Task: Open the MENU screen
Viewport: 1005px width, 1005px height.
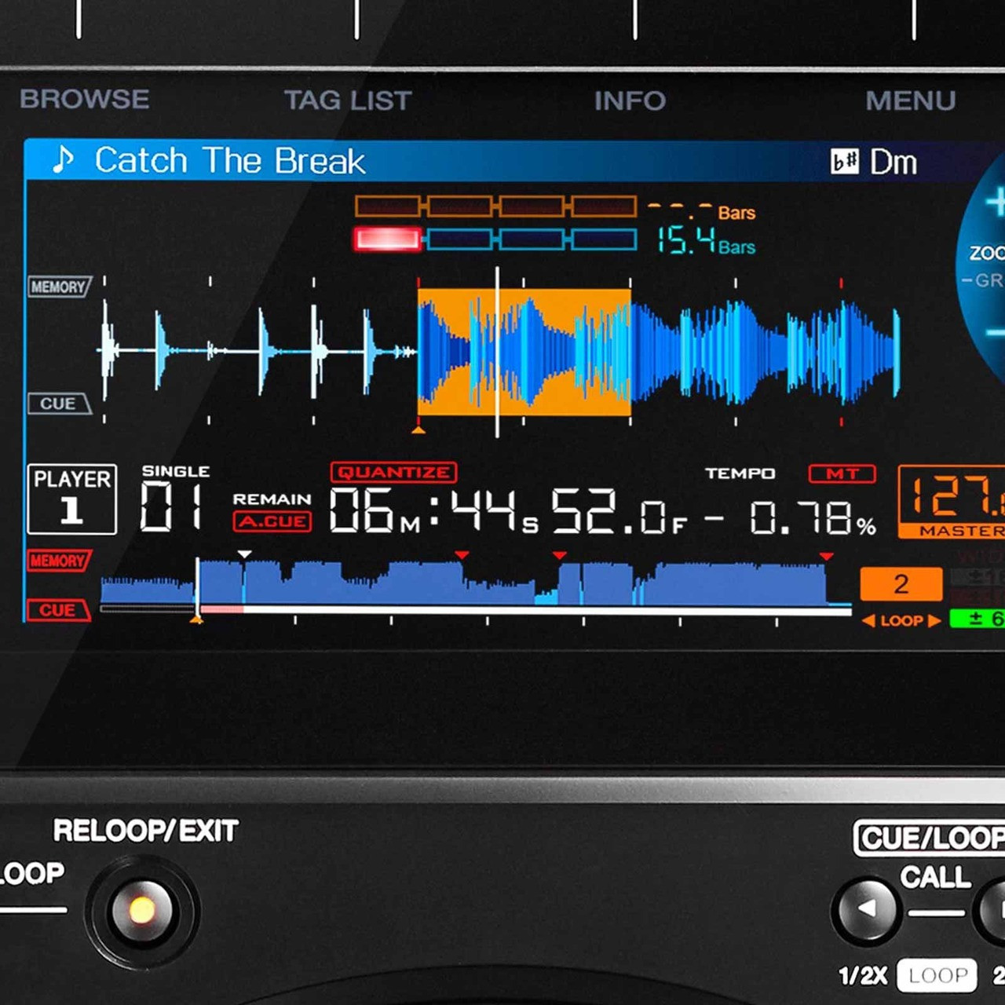Action: (909, 100)
